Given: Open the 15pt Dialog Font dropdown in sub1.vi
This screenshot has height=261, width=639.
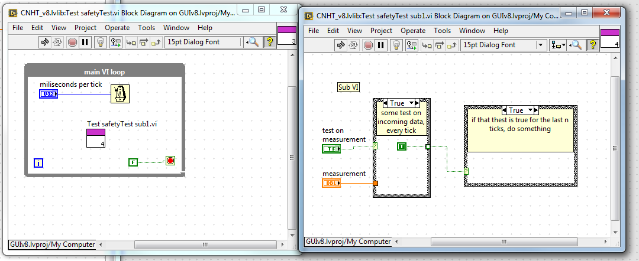Looking at the screenshot, I should coord(541,45).
